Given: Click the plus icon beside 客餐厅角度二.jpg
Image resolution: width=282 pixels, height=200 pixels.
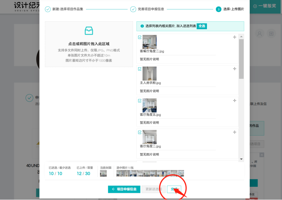Looking at the screenshot, I should pos(234,37).
